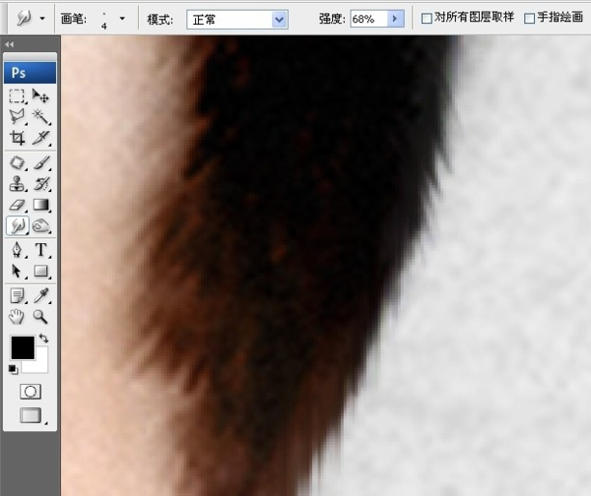
Task: Select the Eraser tool
Action: [17, 205]
